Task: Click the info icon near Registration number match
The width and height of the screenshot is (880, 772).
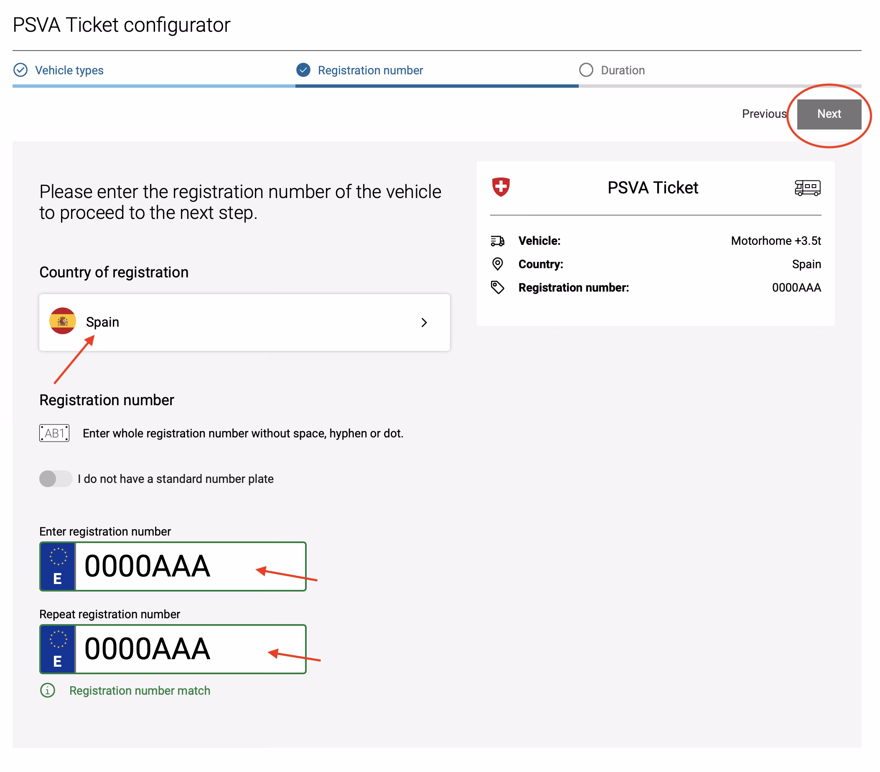Action: point(47,690)
